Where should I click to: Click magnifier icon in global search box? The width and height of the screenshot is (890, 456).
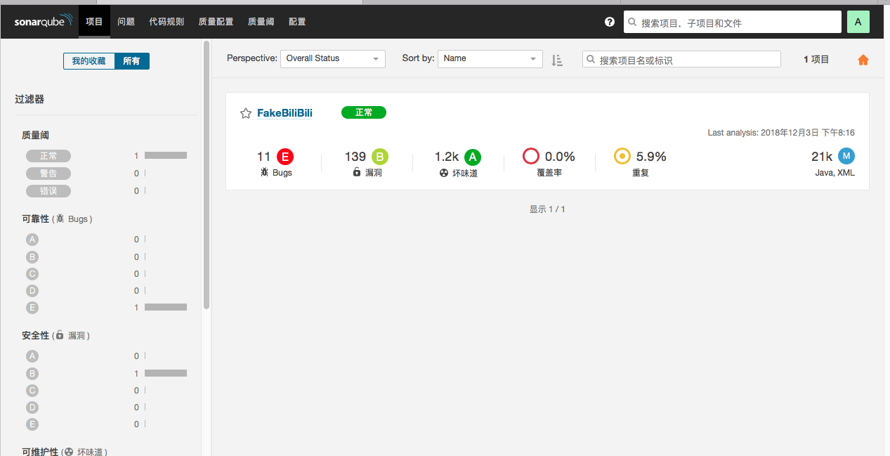pos(632,22)
